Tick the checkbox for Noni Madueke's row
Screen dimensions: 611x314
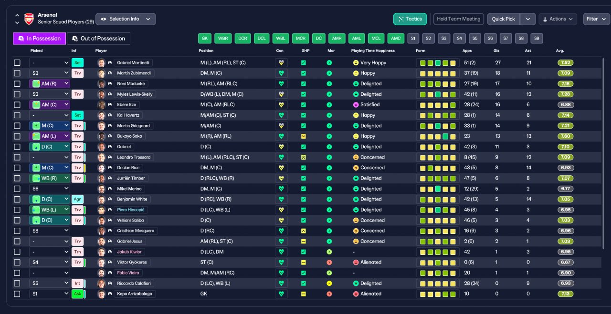(x=17, y=83)
